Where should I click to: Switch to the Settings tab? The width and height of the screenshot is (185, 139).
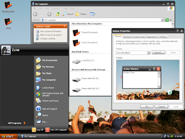pyautogui.click(x=163, y=37)
